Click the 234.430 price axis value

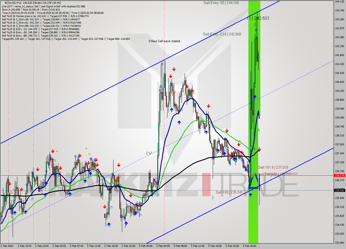coord(340,225)
